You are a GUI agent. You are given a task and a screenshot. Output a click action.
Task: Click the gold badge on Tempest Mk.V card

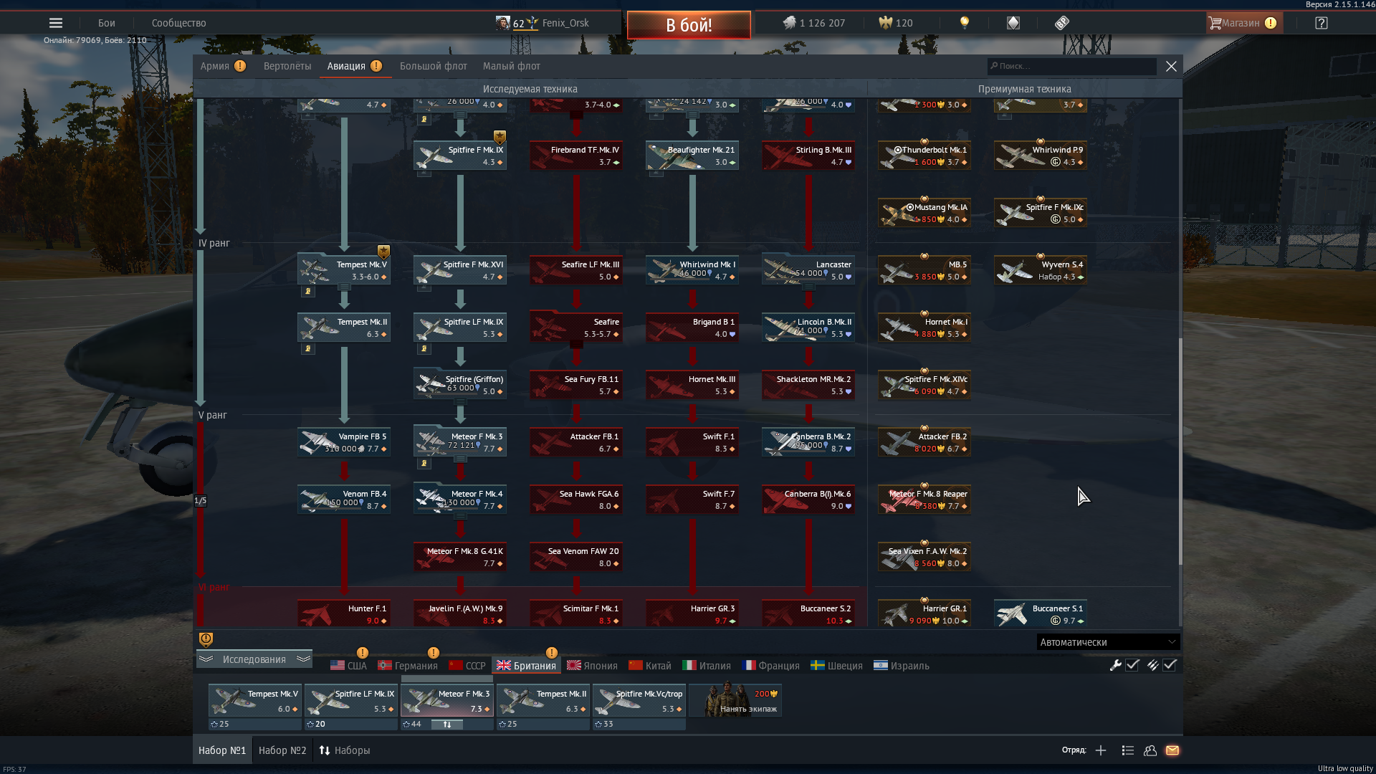(x=383, y=252)
